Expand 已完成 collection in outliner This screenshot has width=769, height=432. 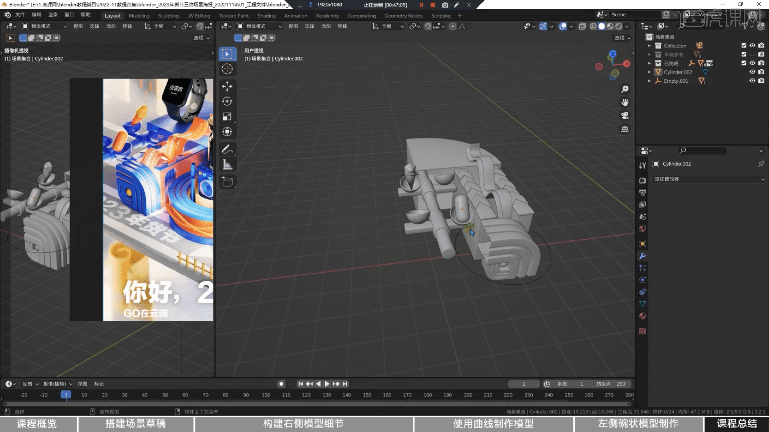[649, 63]
